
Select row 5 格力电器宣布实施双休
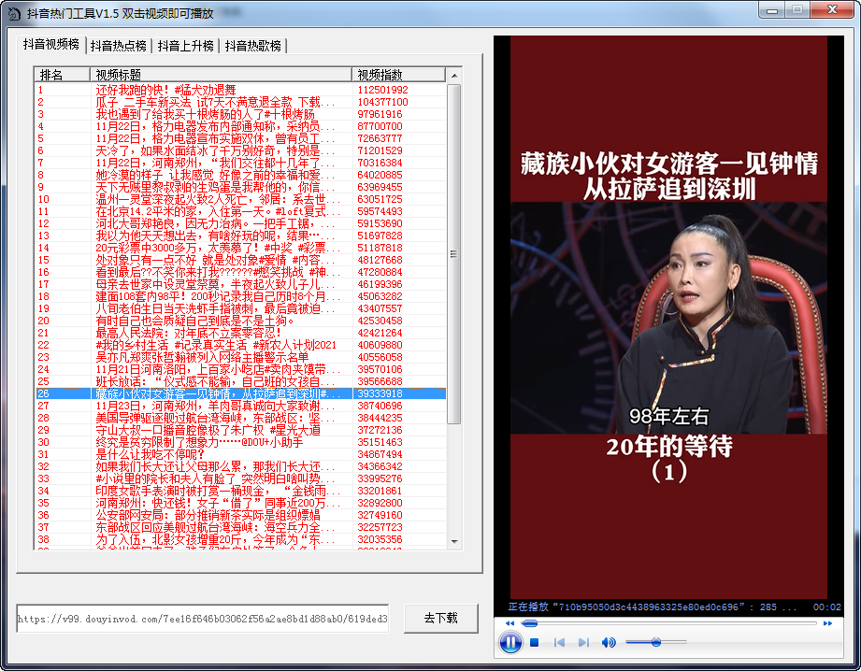tap(240, 138)
